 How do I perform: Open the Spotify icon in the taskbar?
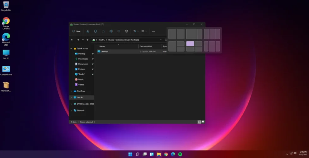pyautogui.click(x=180, y=154)
